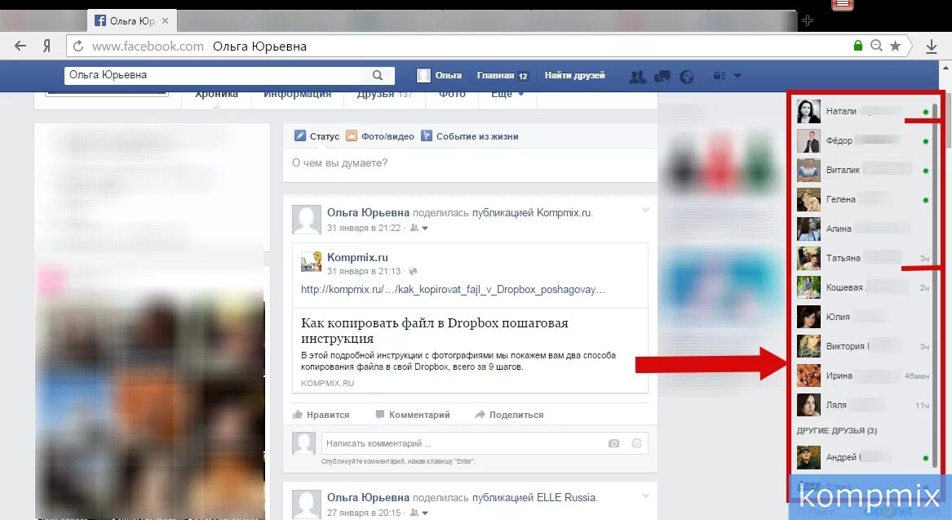Switch to the Информация tab
The height and width of the screenshot is (520, 952).
(x=297, y=94)
